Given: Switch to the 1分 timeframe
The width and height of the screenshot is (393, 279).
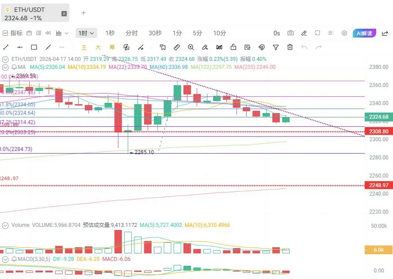Looking at the screenshot, I should [x=177, y=33].
